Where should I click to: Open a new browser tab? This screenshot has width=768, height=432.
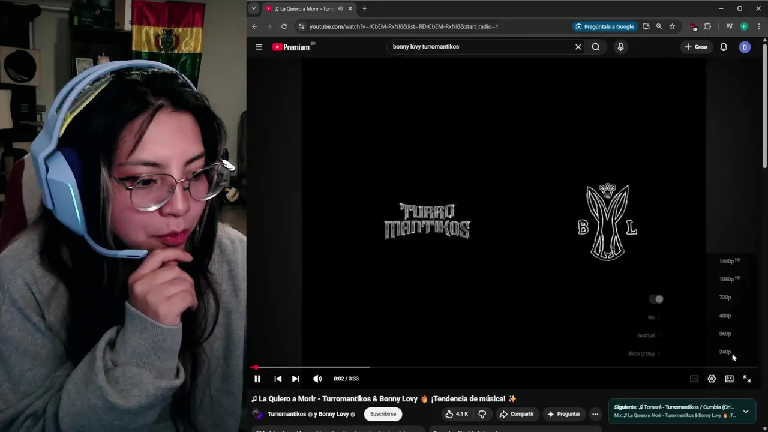point(365,8)
